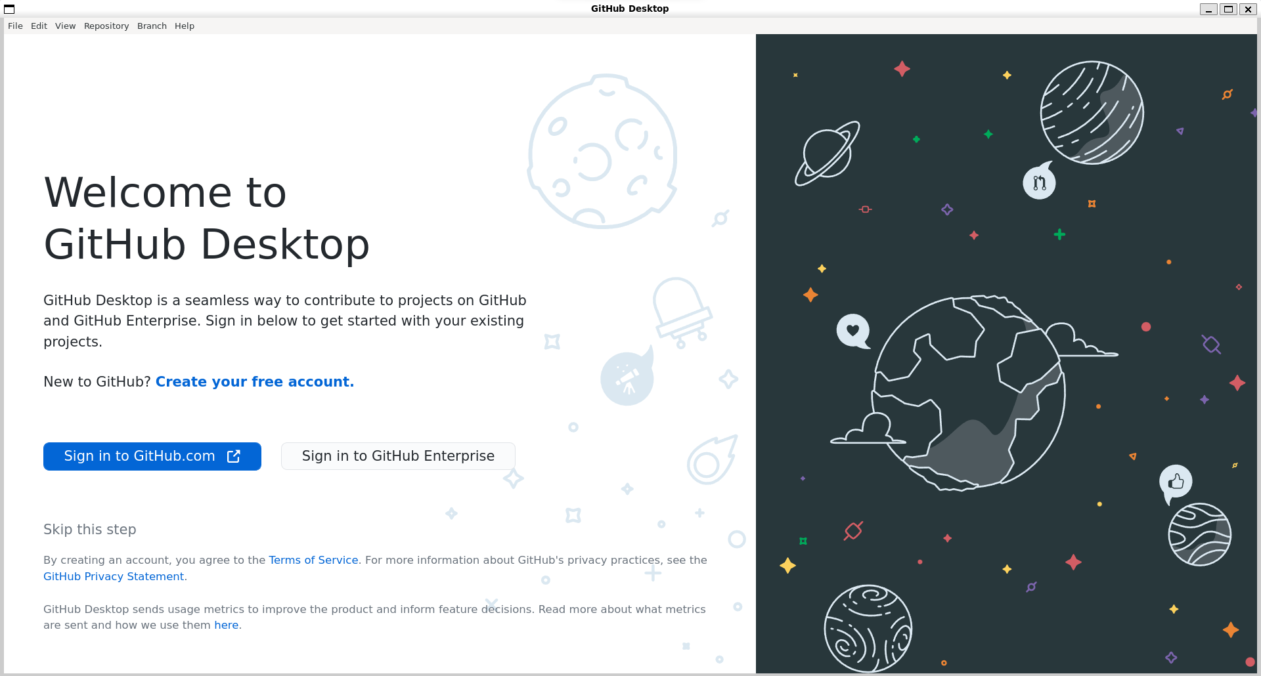Choose Skip this step
This screenshot has height=676, width=1261.
[90, 530]
